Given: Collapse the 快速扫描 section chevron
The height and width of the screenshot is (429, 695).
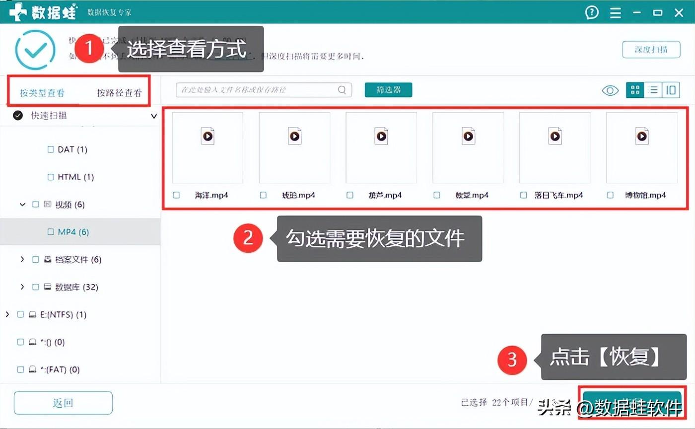Looking at the screenshot, I should (x=153, y=116).
